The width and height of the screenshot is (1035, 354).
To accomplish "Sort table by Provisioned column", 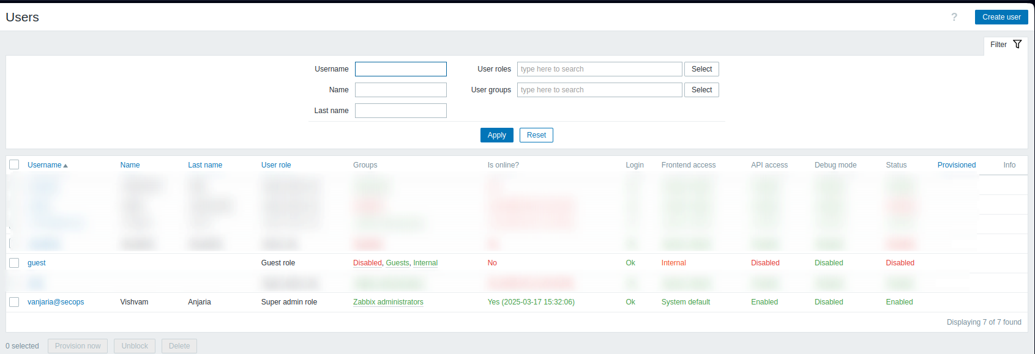I will [956, 165].
